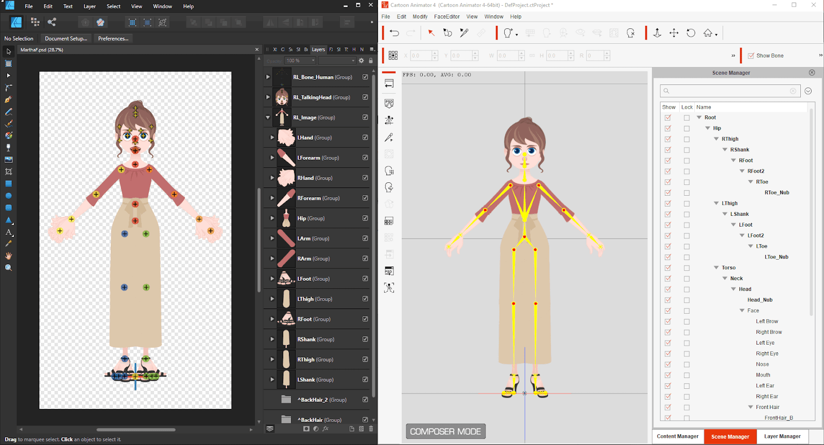Select the Rectangle tool in Affinity

pyautogui.click(x=9, y=184)
